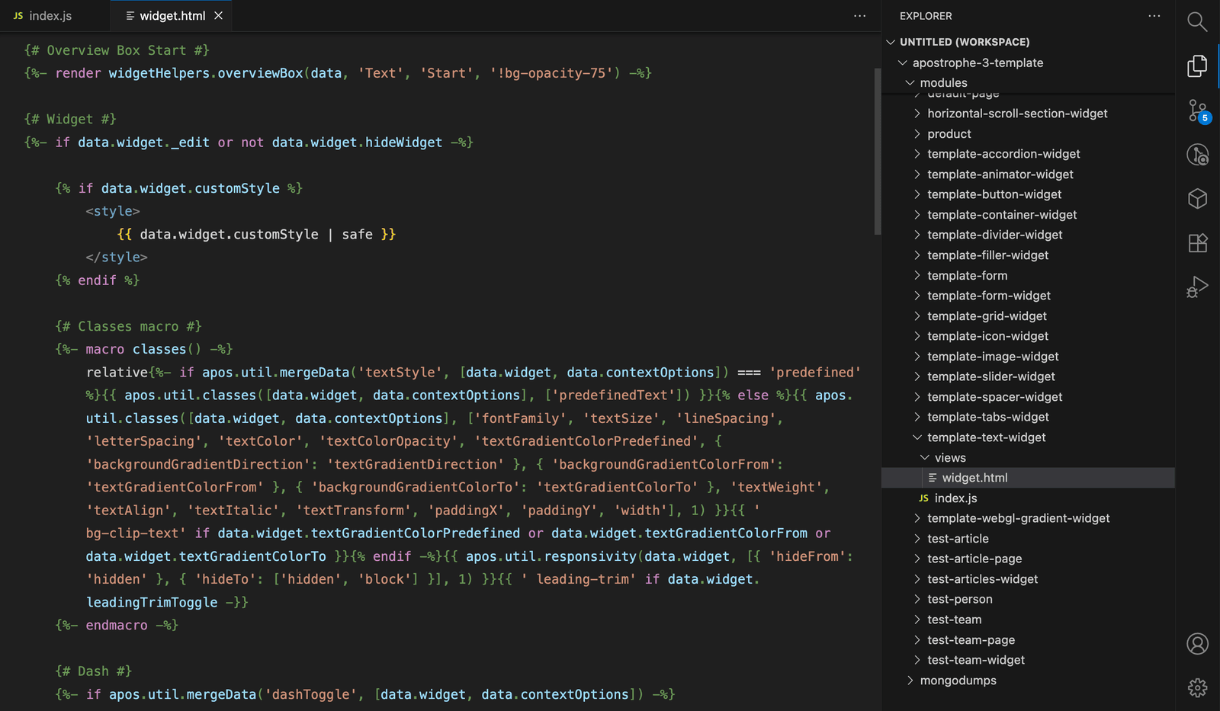The image size is (1220, 711).
Task: Open the Run and Debug view
Action: point(1197,287)
